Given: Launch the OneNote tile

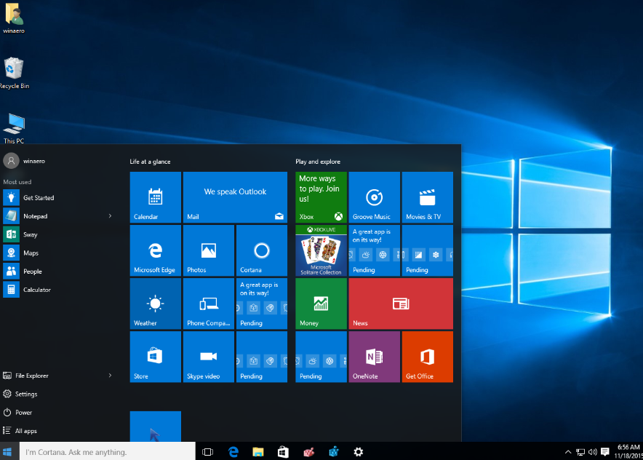Looking at the screenshot, I should coord(374,357).
